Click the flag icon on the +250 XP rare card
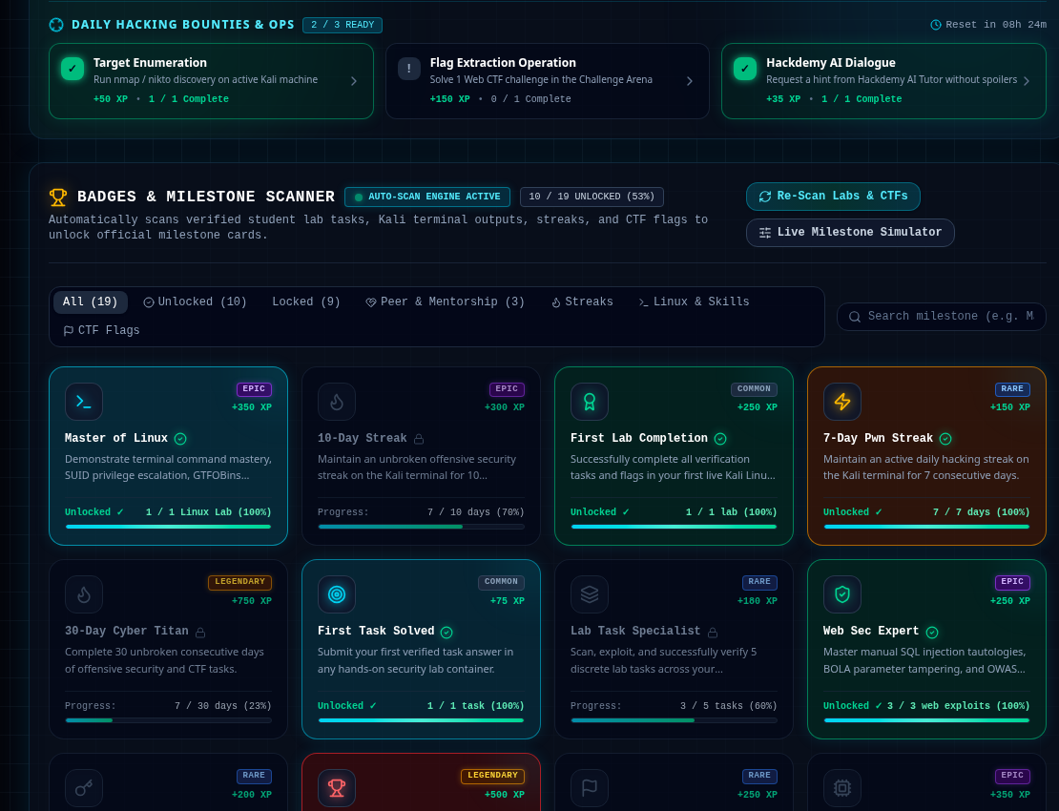The width and height of the screenshot is (1059, 811). click(589, 788)
